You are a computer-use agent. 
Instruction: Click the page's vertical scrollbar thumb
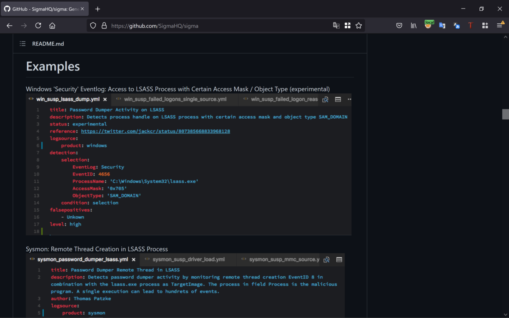pos(505,114)
